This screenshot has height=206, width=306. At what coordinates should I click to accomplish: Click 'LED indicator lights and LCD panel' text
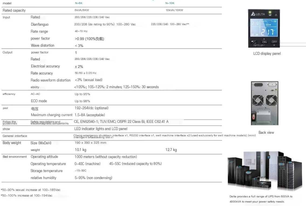pos(101,129)
